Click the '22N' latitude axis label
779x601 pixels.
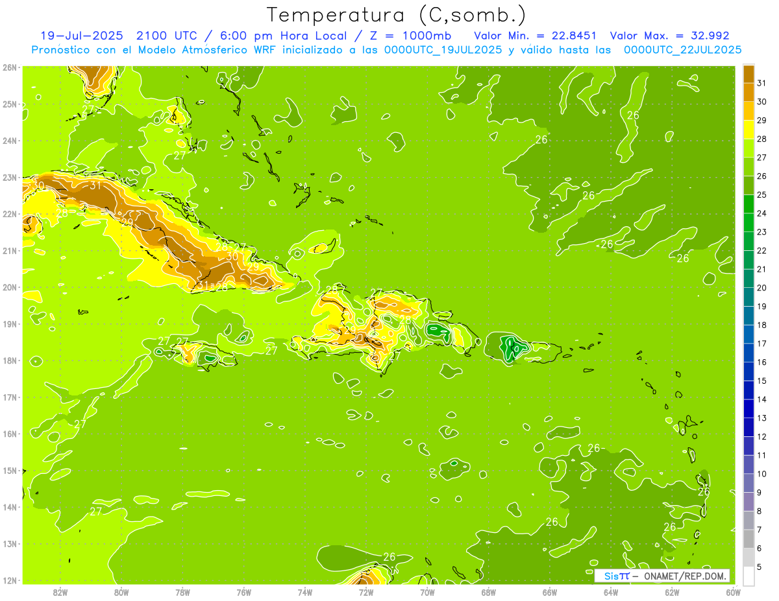tap(9, 214)
